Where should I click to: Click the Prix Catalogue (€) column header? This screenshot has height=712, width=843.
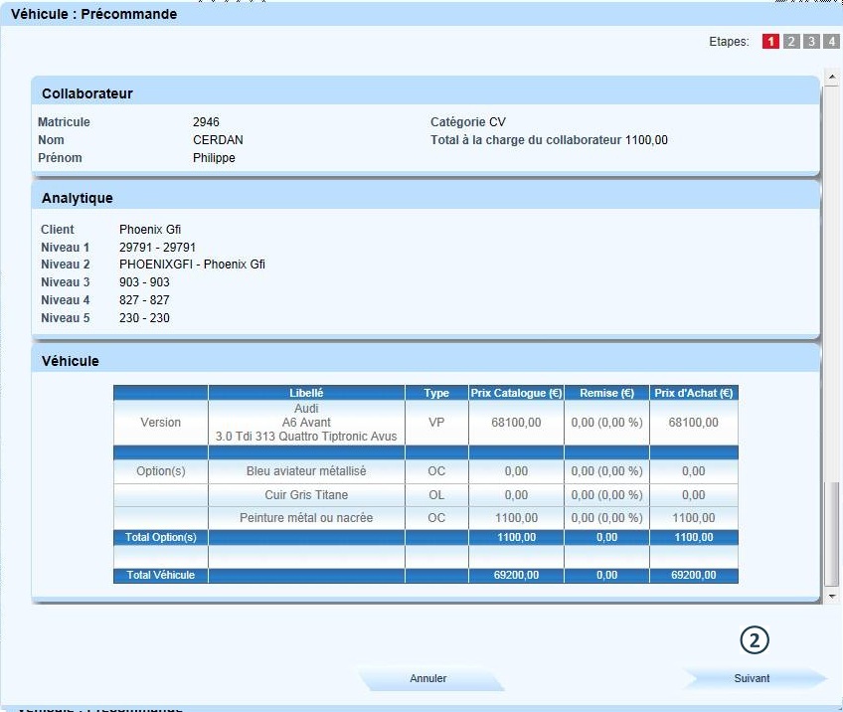point(516,393)
